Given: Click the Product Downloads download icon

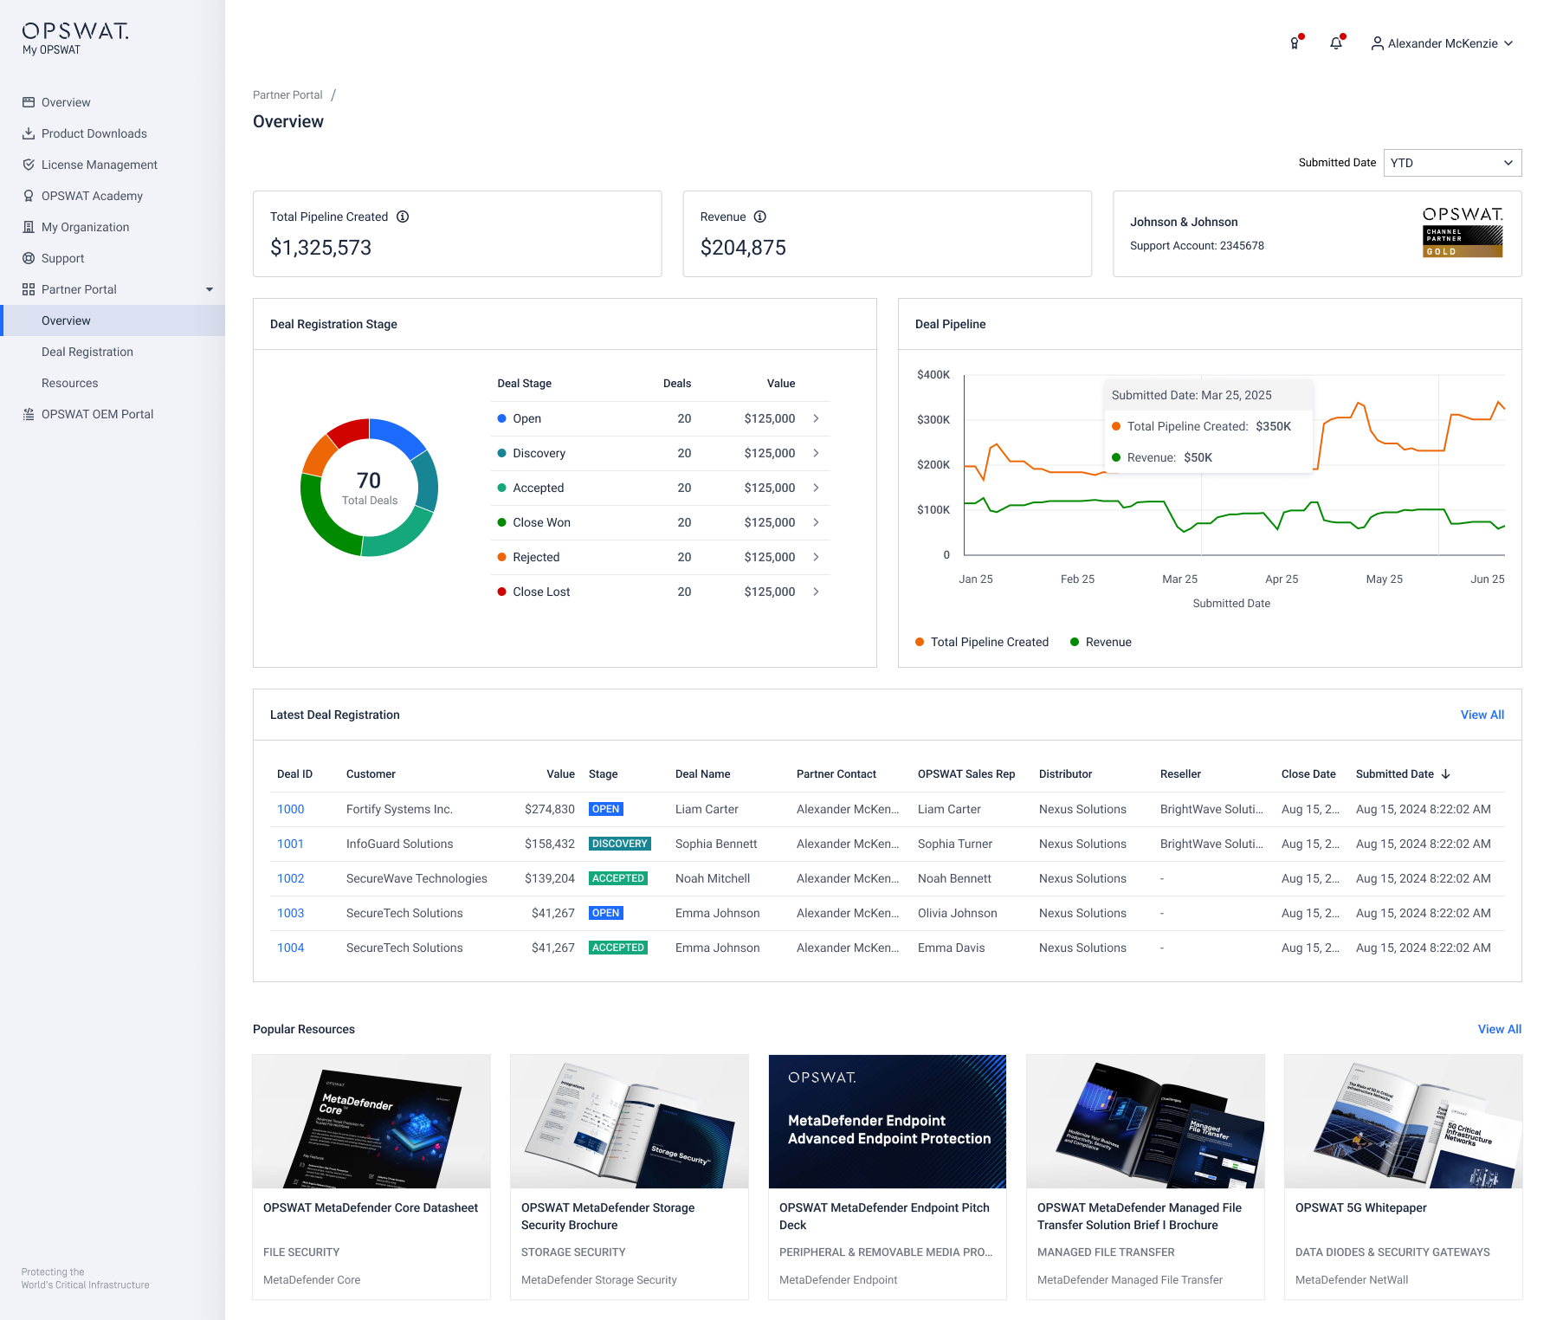Looking at the screenshot, I should (x=29, y=133).
